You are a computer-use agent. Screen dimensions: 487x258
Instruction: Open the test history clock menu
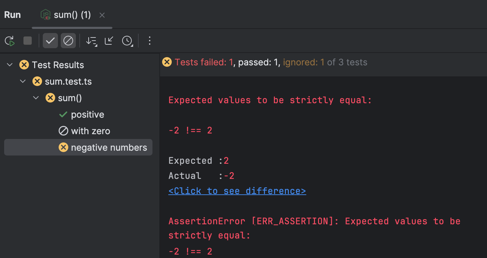[x=127, y=41]
